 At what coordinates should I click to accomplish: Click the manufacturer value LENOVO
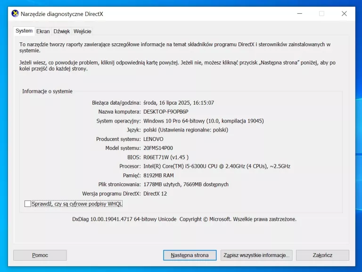coord(153,139)
